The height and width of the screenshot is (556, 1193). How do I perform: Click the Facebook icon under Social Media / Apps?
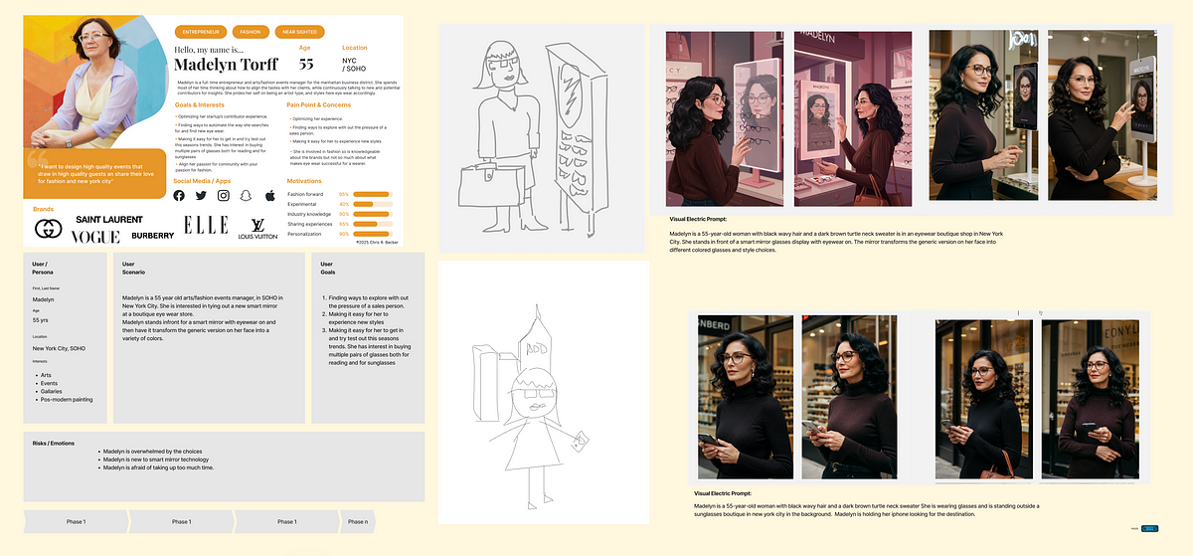coord(179,196)
